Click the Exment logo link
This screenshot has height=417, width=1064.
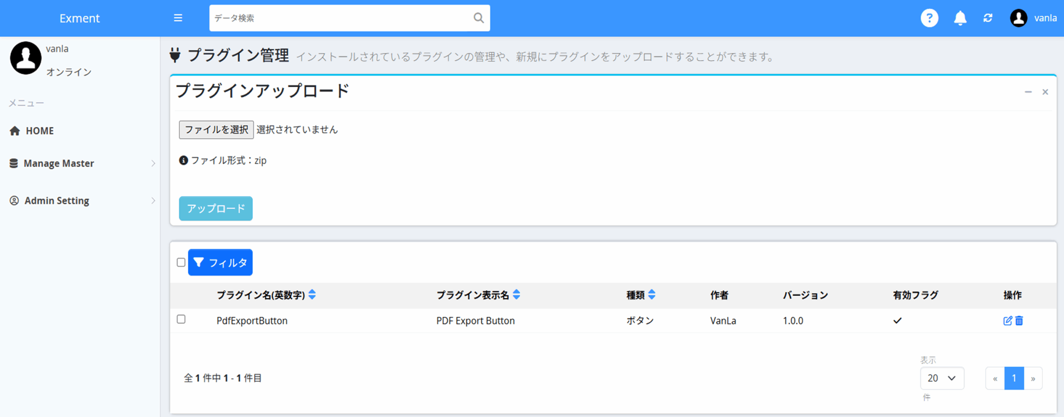(79, 18)
